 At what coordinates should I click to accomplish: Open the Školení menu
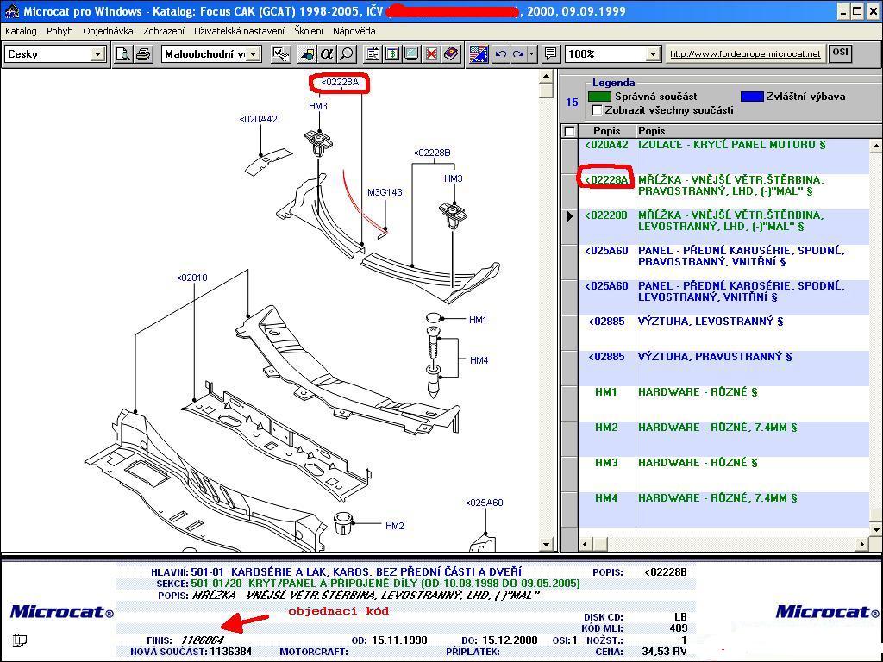(x=309, y=31)
